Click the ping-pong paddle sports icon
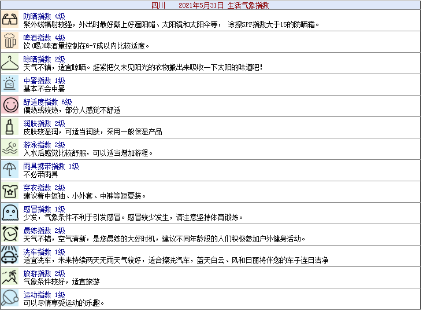This screenshot has width=423, height=311. click(x=10, y=299)
